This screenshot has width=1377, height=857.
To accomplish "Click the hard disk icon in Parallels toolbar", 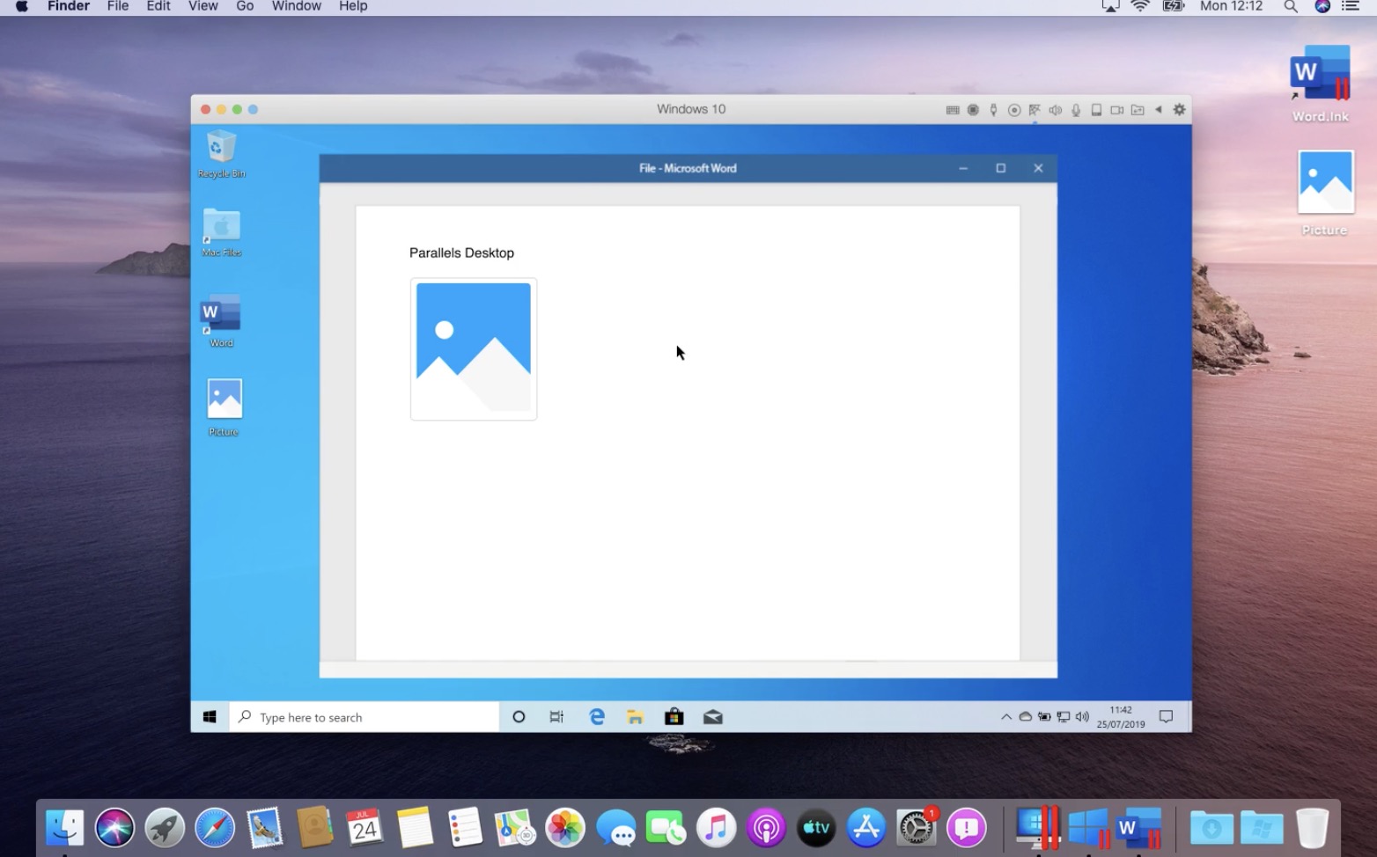I will [1096, 110].
